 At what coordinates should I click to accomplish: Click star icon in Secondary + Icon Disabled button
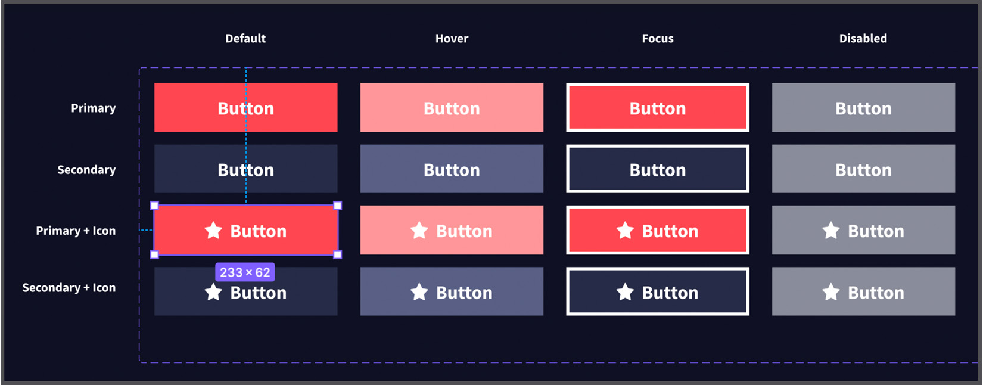[831, 293]
